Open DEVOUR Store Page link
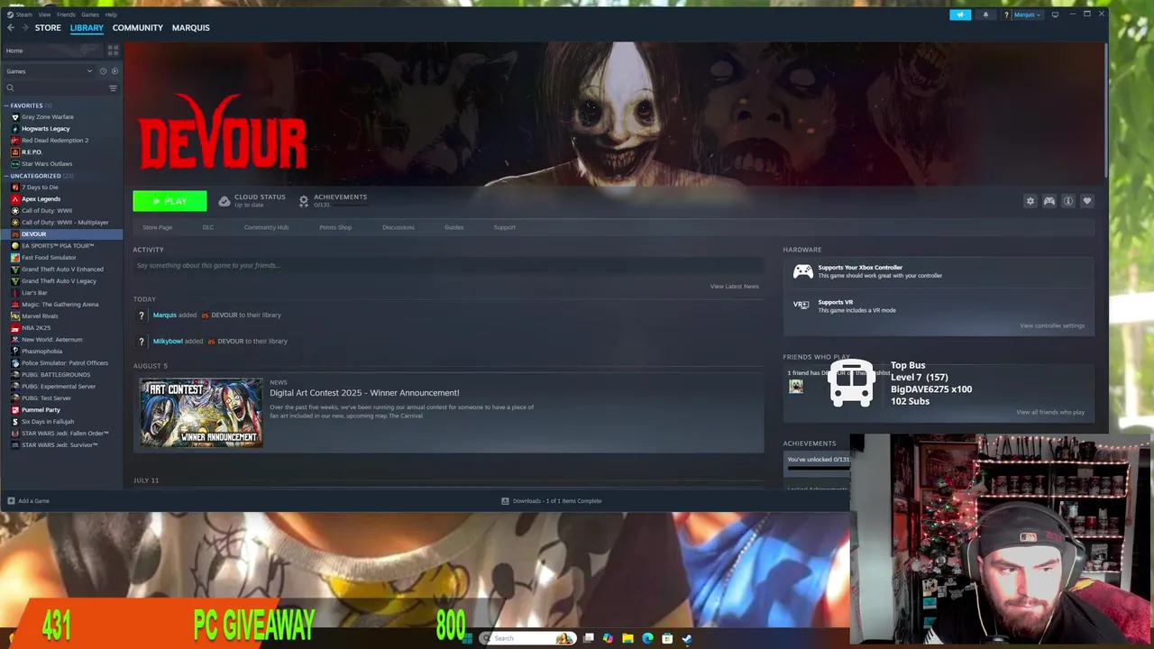1154x649 pixels. (x=158, y=227)
